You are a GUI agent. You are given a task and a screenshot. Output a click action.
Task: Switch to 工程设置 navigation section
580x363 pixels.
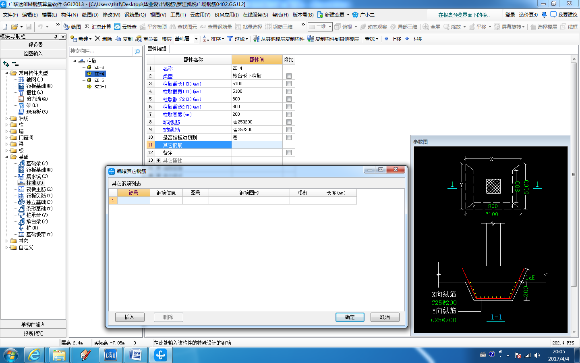(x=33, y=45)
